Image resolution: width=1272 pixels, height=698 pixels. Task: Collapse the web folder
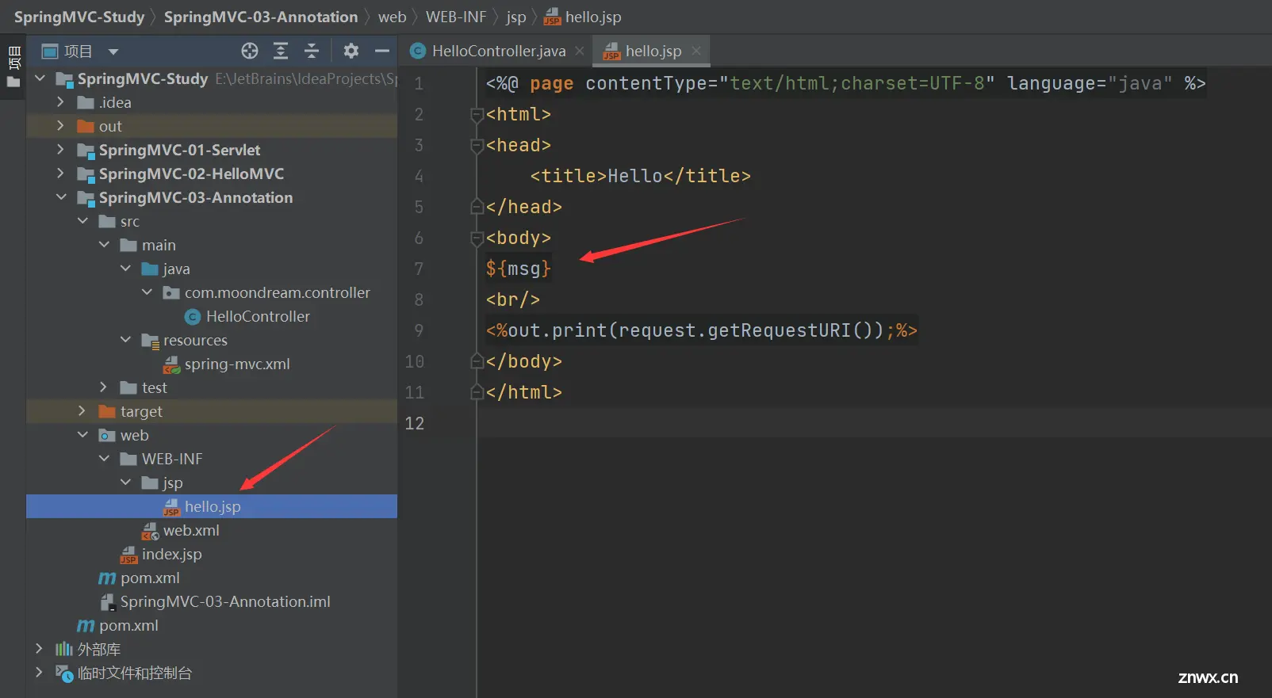pos(82,435)
